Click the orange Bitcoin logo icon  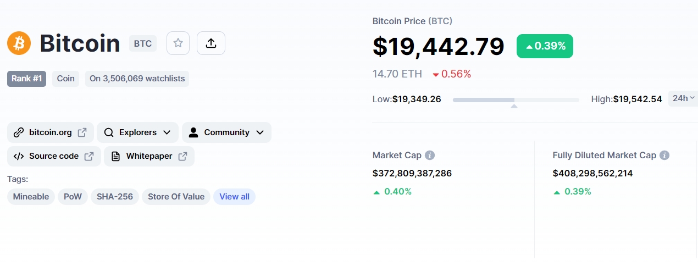pyautogui.click(x=19, y=43)
